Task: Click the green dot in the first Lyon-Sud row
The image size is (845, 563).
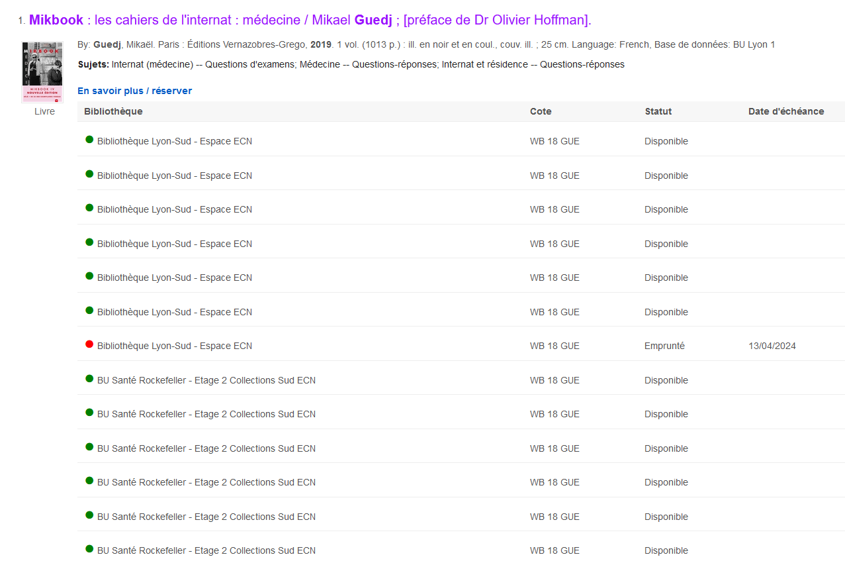Action: pyautogui.click(x=89, y=140)
